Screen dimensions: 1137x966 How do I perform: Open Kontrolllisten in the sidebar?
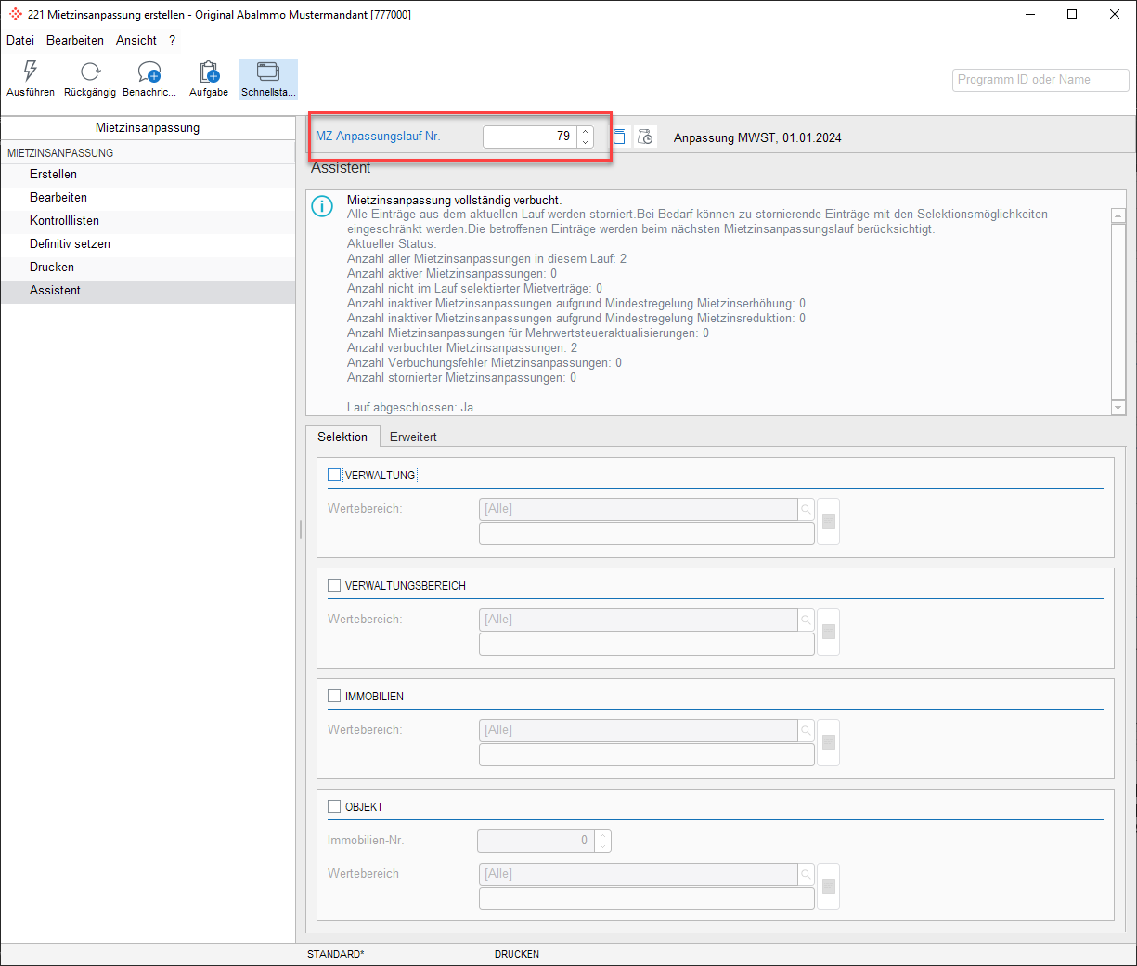tap(148, 220)
